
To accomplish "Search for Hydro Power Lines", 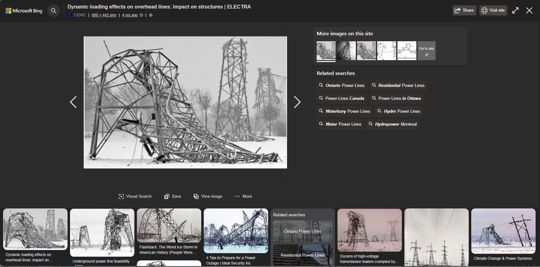I will (399, 111).
